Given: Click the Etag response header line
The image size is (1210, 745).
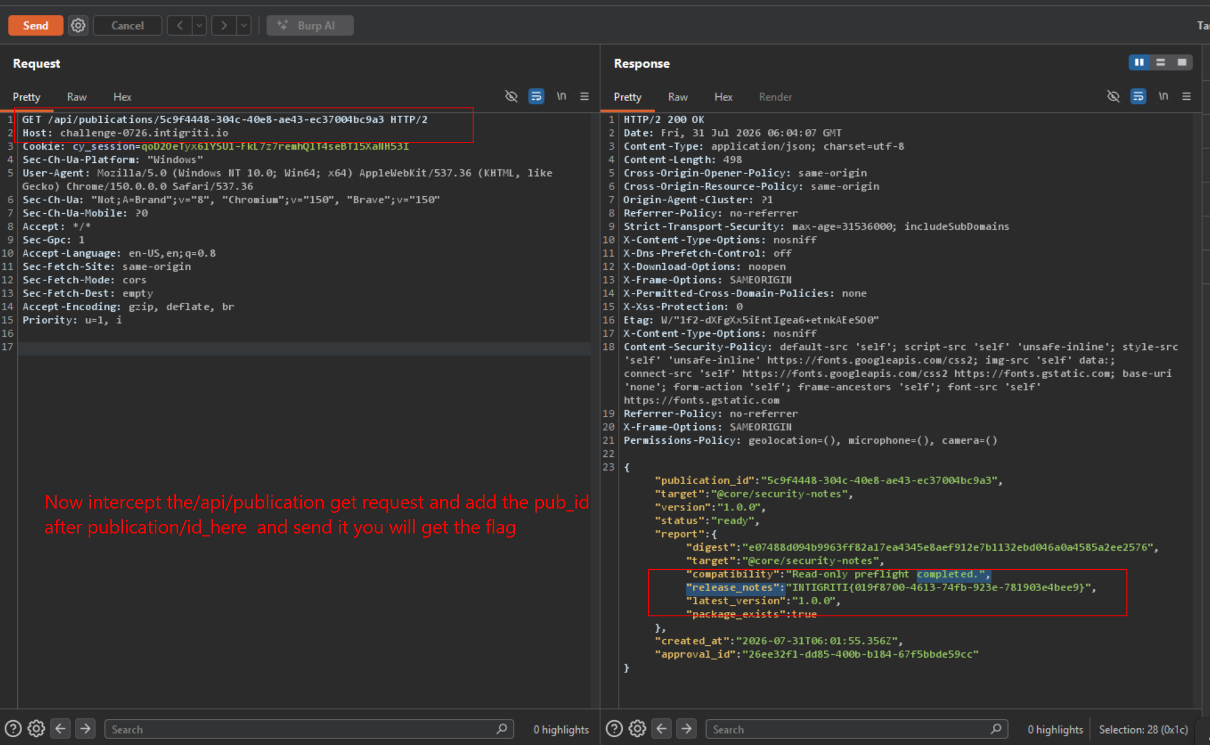Looking at the screenshot, I should pyautogui.click(x=751, y=320).
